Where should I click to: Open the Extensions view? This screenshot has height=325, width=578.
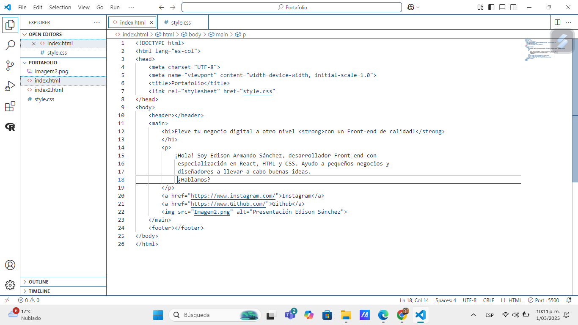[10, 107]
